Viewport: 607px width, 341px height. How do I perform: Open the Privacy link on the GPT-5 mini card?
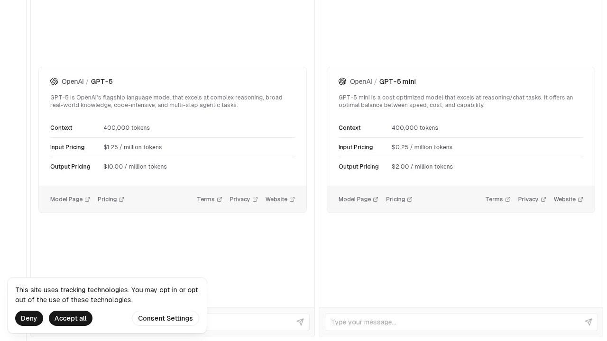(532, 199)
